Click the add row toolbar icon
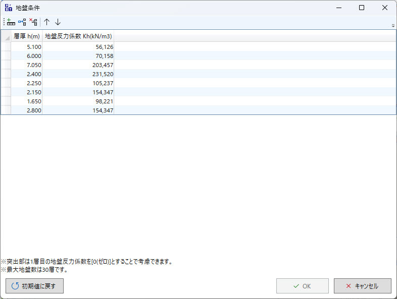The image size is (397, 299). [x=11, y=22]
